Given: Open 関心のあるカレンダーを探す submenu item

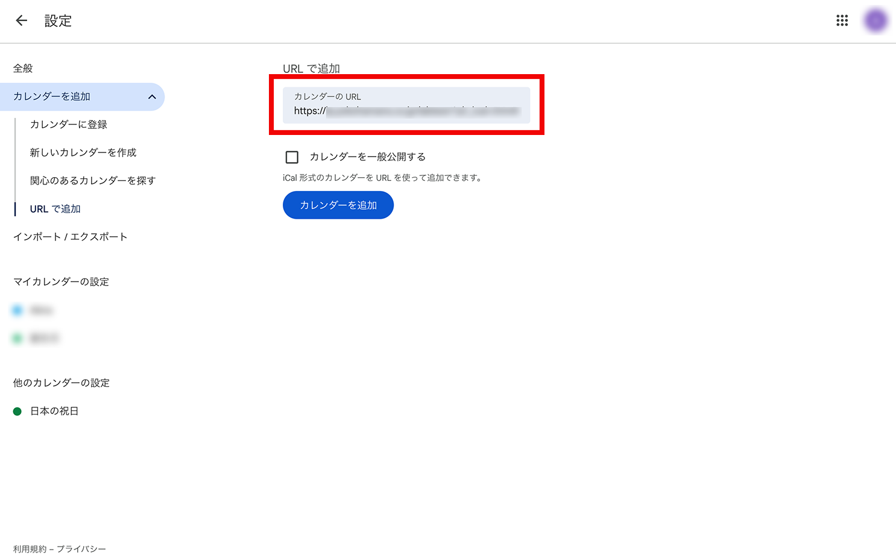Looking at the screenshot, I should pyautogui.click(x=93, y=181).
